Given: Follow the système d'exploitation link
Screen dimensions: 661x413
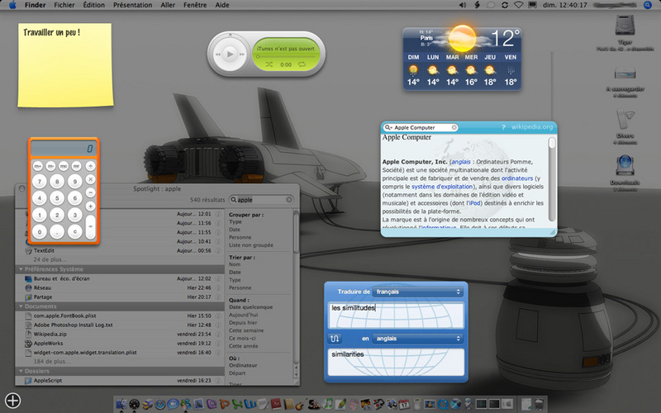Looking at the screenshot, I should [x=442, y=187].
